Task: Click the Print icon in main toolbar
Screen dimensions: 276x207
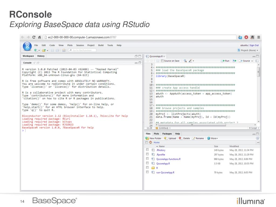Action: coord(64,50)
